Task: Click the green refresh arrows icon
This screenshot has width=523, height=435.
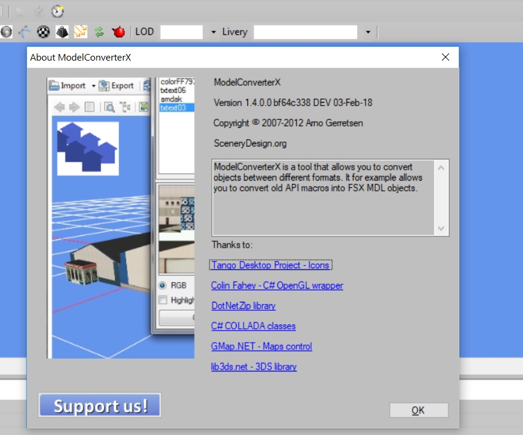Action: 99,32
